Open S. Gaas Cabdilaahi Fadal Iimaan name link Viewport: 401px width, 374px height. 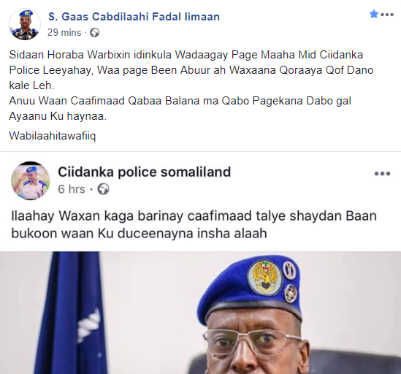[x=134, y=17]
